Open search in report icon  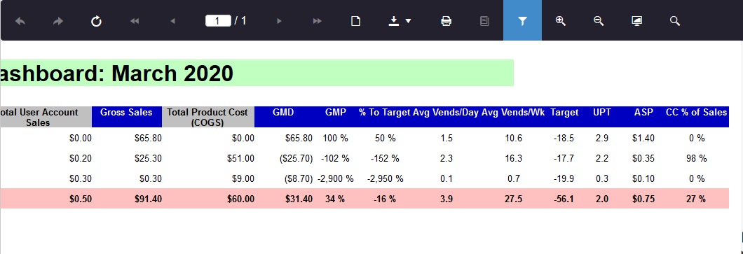pos(675,21)
